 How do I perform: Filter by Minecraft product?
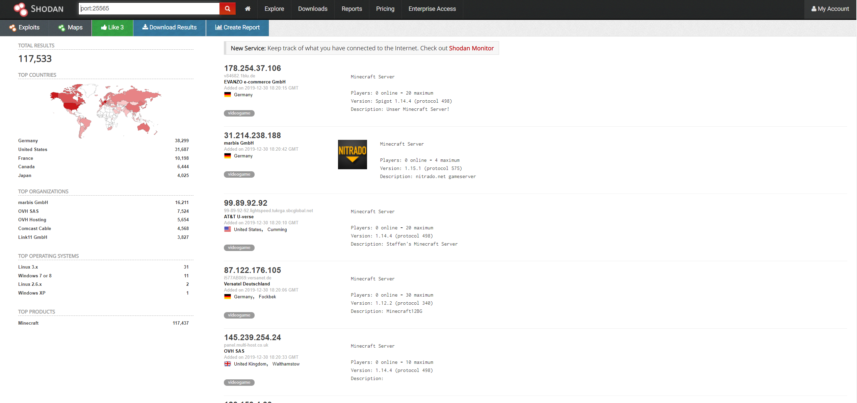tap(28, 323)
